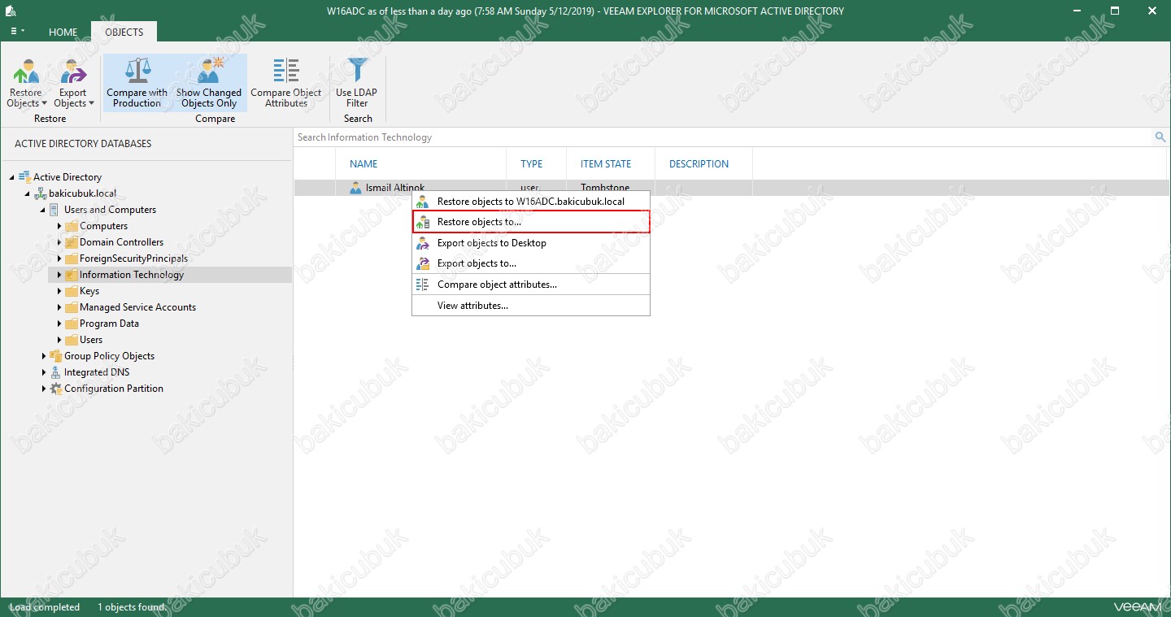Screen dimensions: 1171x617
Task: Expand the Program Data folder arrow
Action: 59,324
